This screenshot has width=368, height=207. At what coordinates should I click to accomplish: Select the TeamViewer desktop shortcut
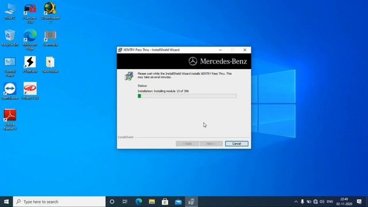click(10, 91)
